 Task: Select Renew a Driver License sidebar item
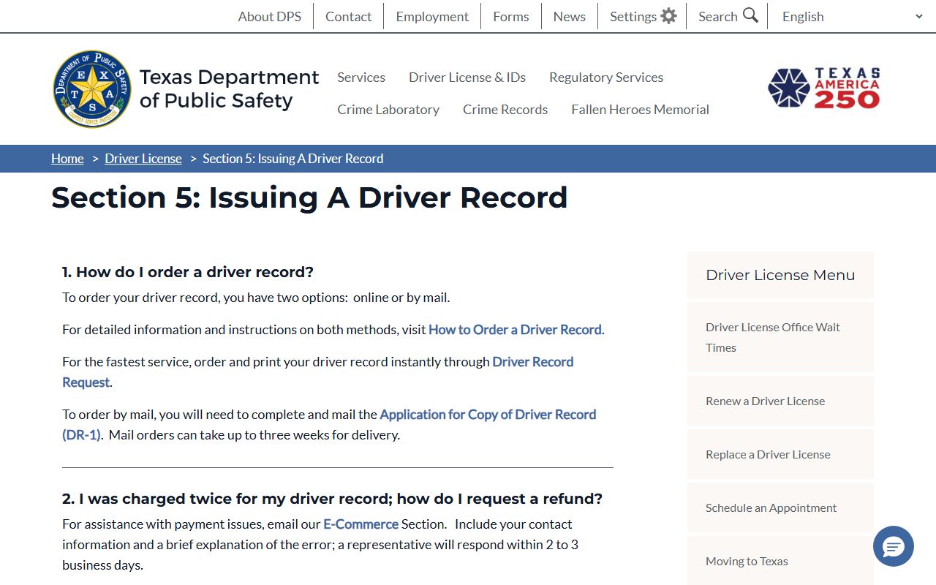pyautogui.click(x=780, y=401)
